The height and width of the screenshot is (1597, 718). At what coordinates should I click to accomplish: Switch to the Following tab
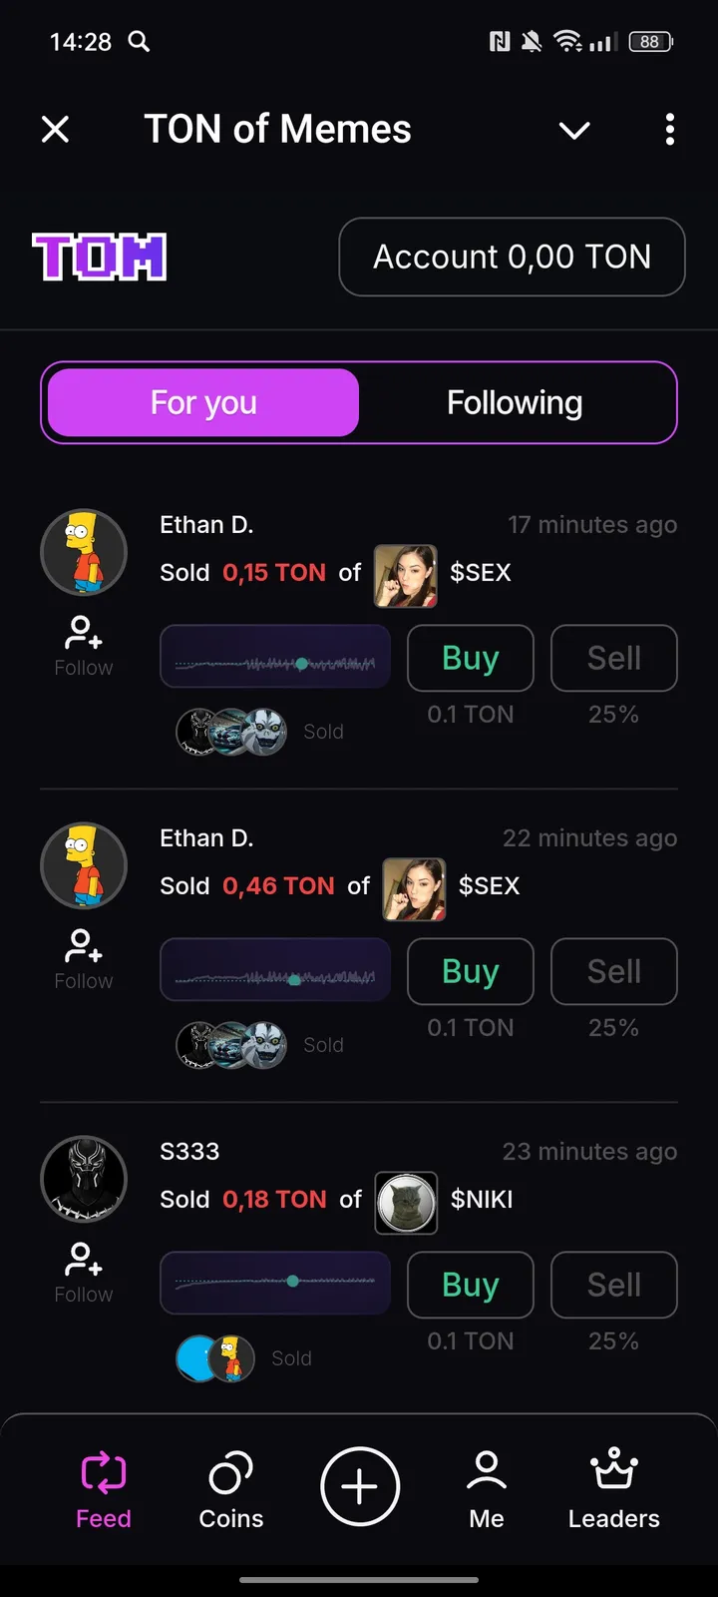[x=515, y=403]
